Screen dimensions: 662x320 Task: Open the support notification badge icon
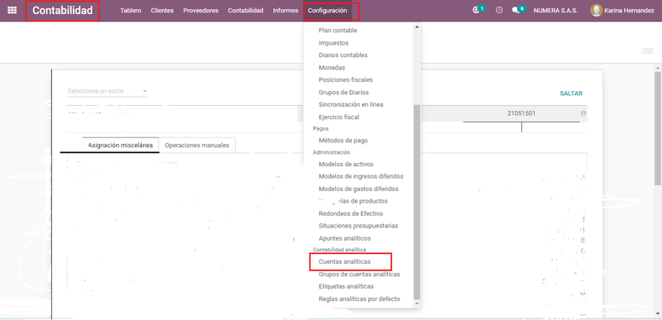point(477,11)
